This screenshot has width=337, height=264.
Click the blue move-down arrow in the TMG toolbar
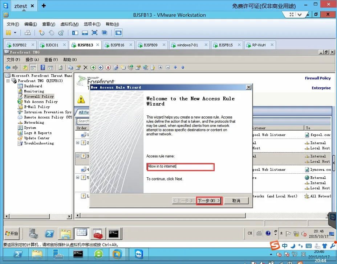click(x=175, y=67)
